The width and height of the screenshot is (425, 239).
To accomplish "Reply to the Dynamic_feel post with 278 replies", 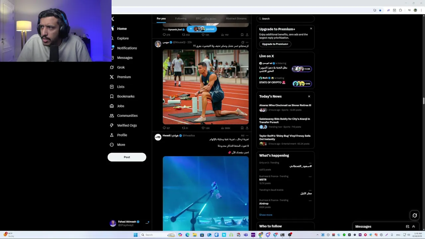I will [166, 35].
